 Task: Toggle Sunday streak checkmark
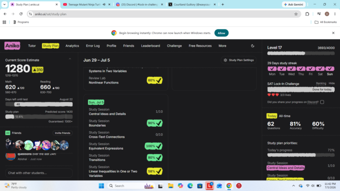pyautogui.click(x=330, y=69)
